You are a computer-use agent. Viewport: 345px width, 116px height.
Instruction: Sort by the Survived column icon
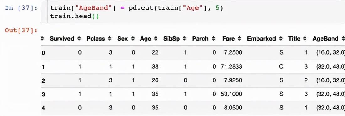pos(79,39)
